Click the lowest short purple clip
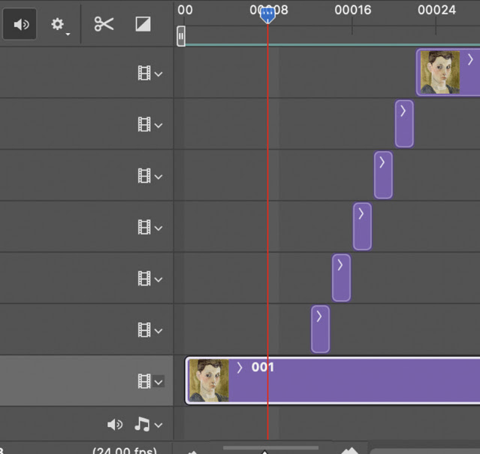Image resolution: width=480 pixels, height=454 pixels. tap(320, 329)
